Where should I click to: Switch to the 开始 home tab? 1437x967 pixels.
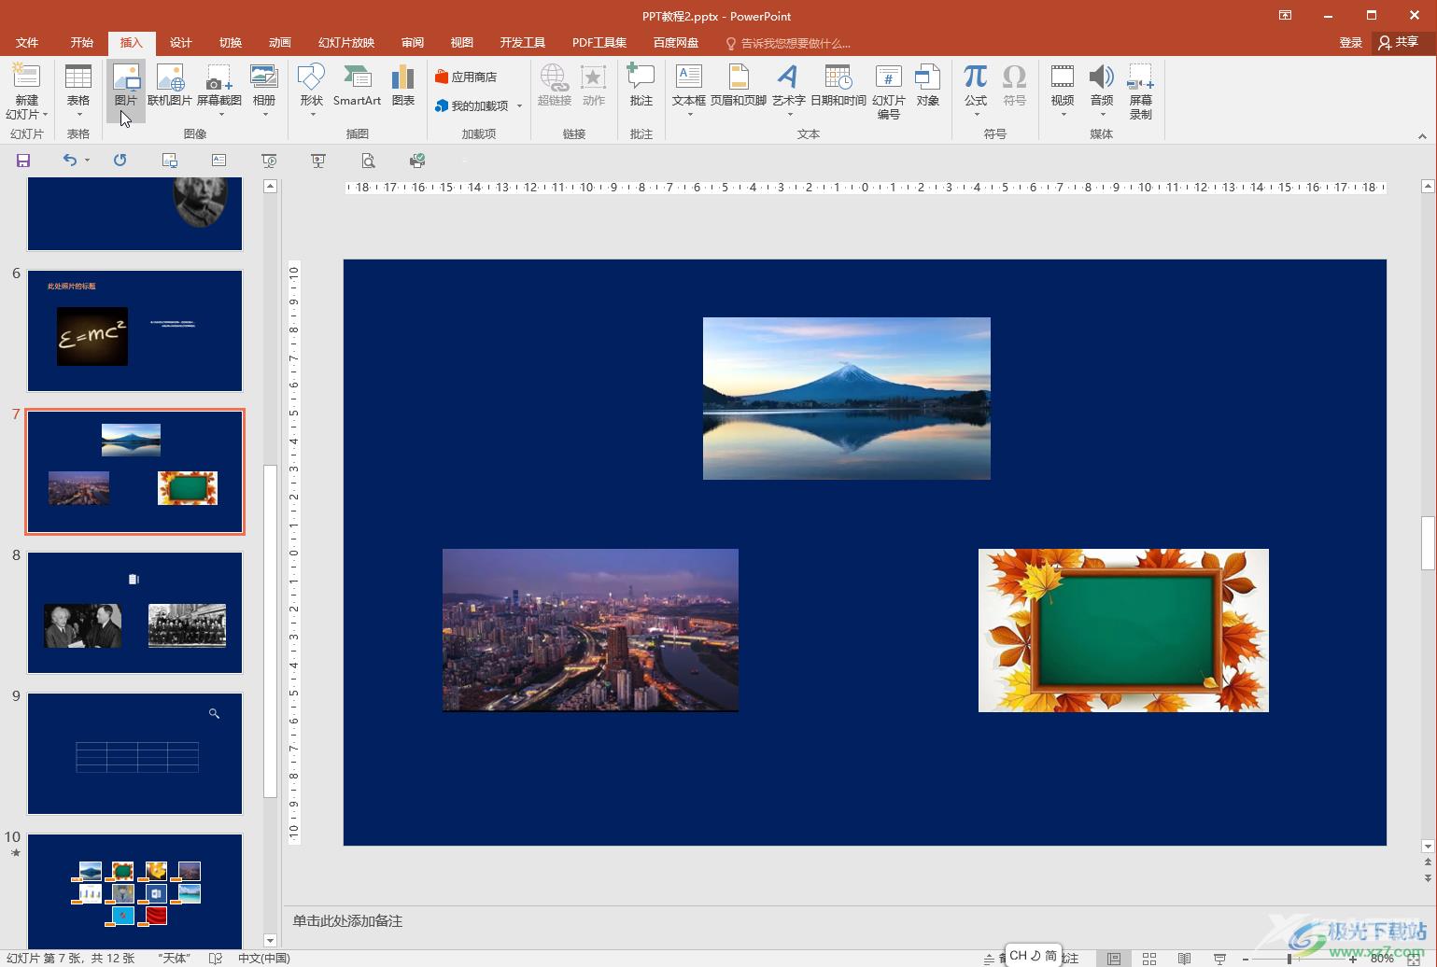[x=82, y=43]
